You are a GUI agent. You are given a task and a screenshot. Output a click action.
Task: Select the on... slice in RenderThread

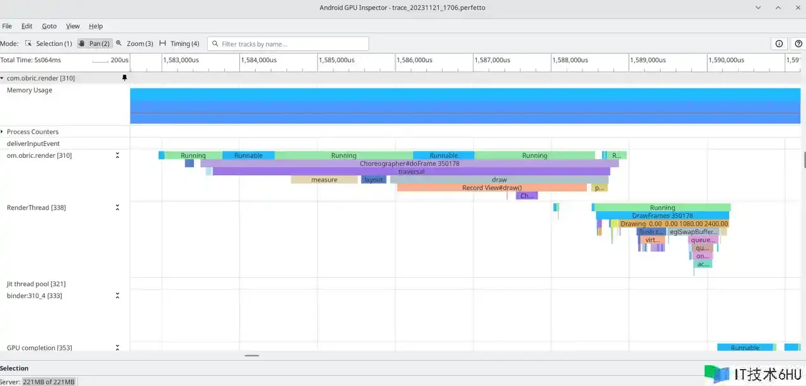pos(703,256)
